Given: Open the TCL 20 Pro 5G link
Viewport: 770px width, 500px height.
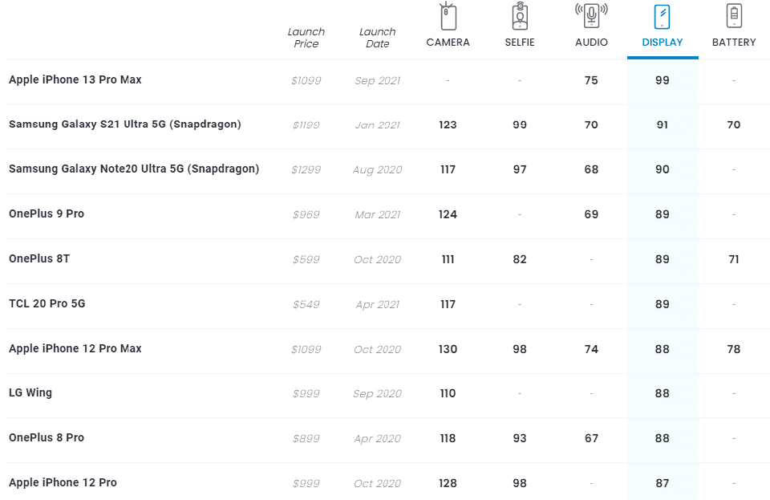Looking at the screenshot, I should pyautogui.click(x=47, y=304).
